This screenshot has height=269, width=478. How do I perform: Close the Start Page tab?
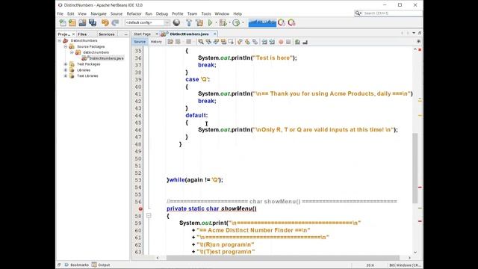(x=157, y=34)
